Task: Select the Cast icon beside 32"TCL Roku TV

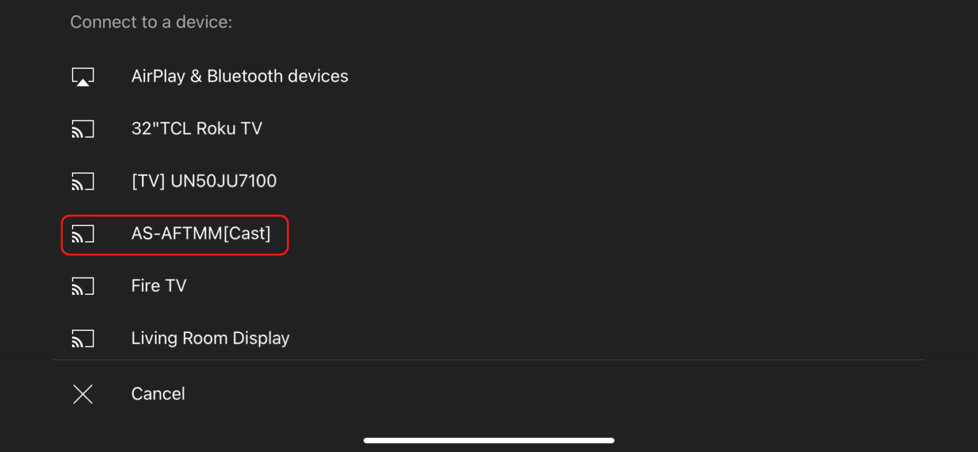Action: click(x=83, y=128)
